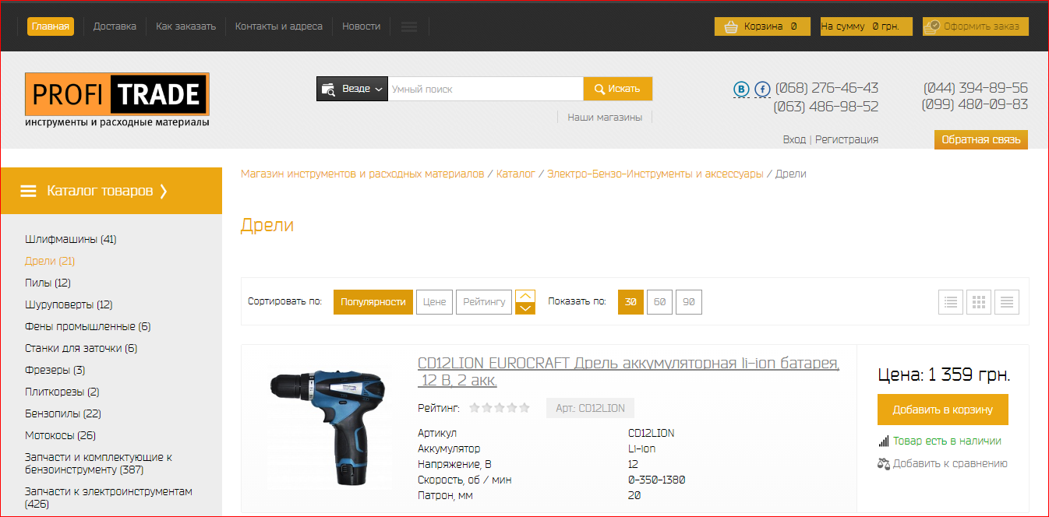Screen dimensions: 1049x517
Task: Open the Корзина cart button
Action: (x=762, y=26)
